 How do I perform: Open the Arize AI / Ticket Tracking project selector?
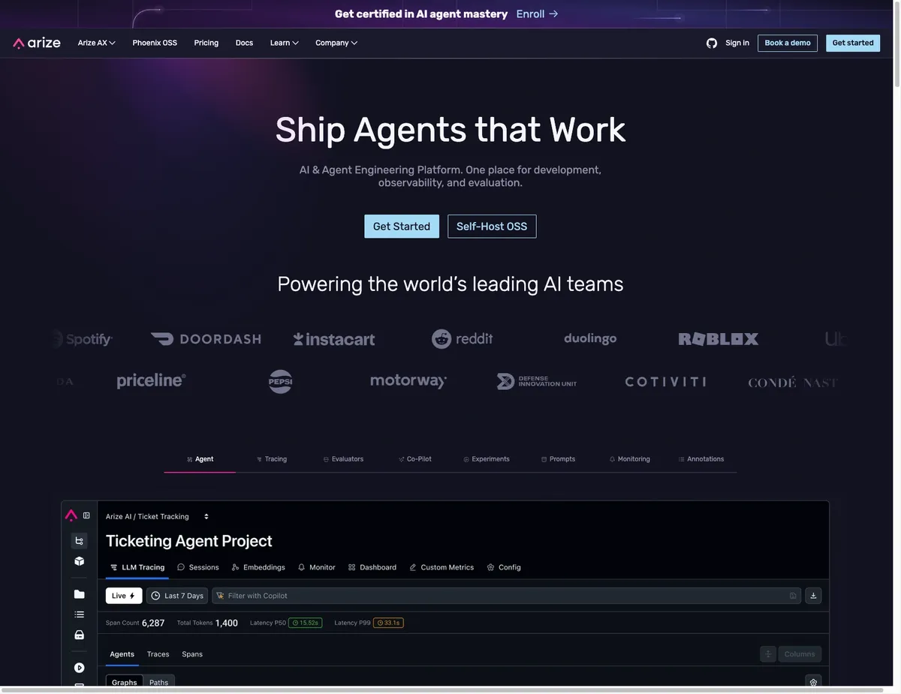point(158,516)
